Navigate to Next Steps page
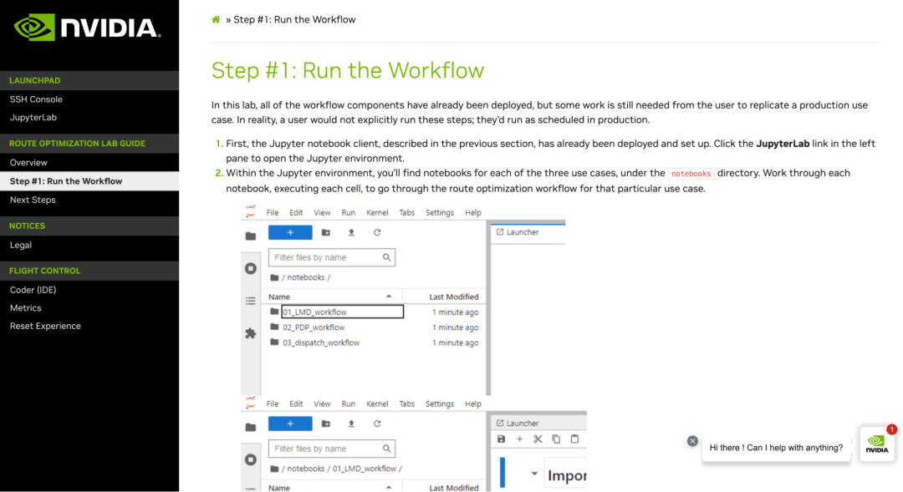This screenshot has width=903, height=492. tap(32, 200)
